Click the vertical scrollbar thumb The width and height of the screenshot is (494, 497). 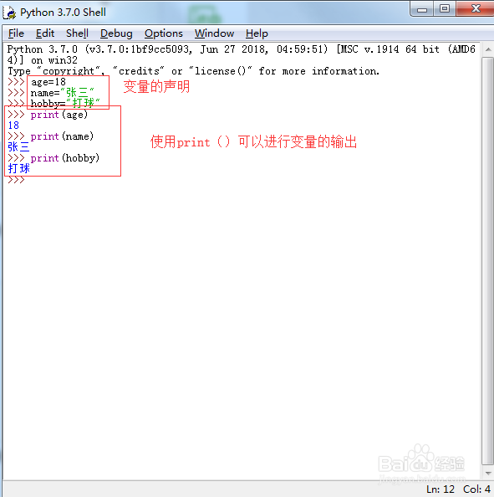[488, 260]
